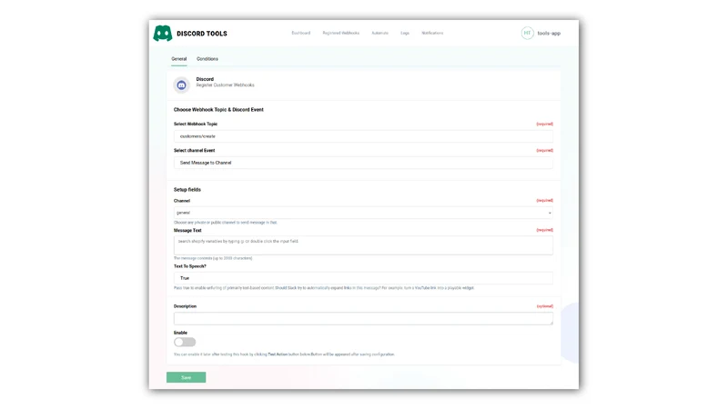Switch to the General tab

(x=178, y=59)
